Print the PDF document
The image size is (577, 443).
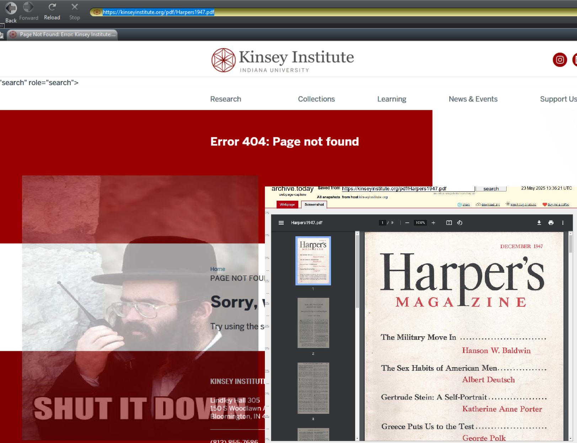pos(551,223)
